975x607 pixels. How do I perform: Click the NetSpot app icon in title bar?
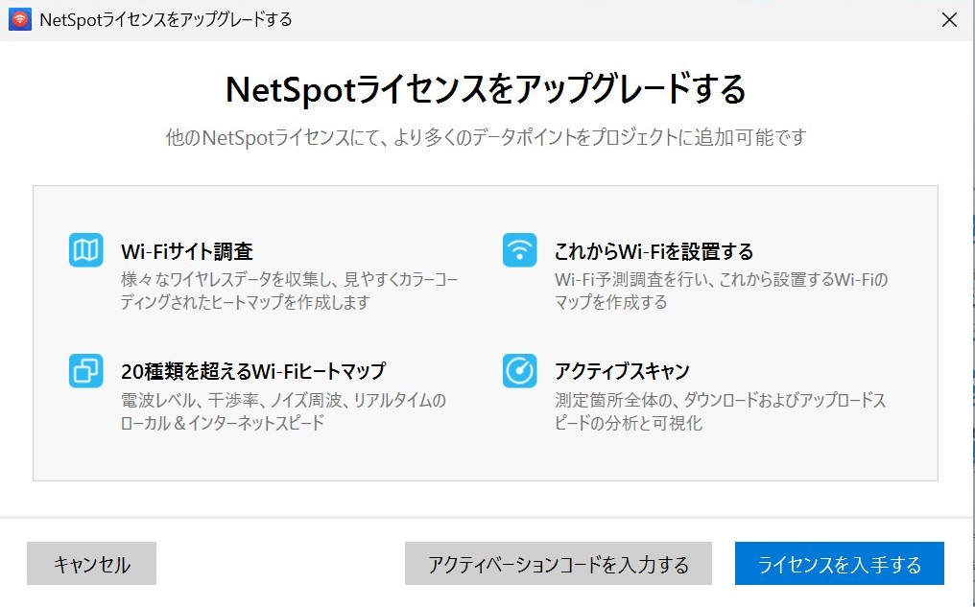point(20,19)
